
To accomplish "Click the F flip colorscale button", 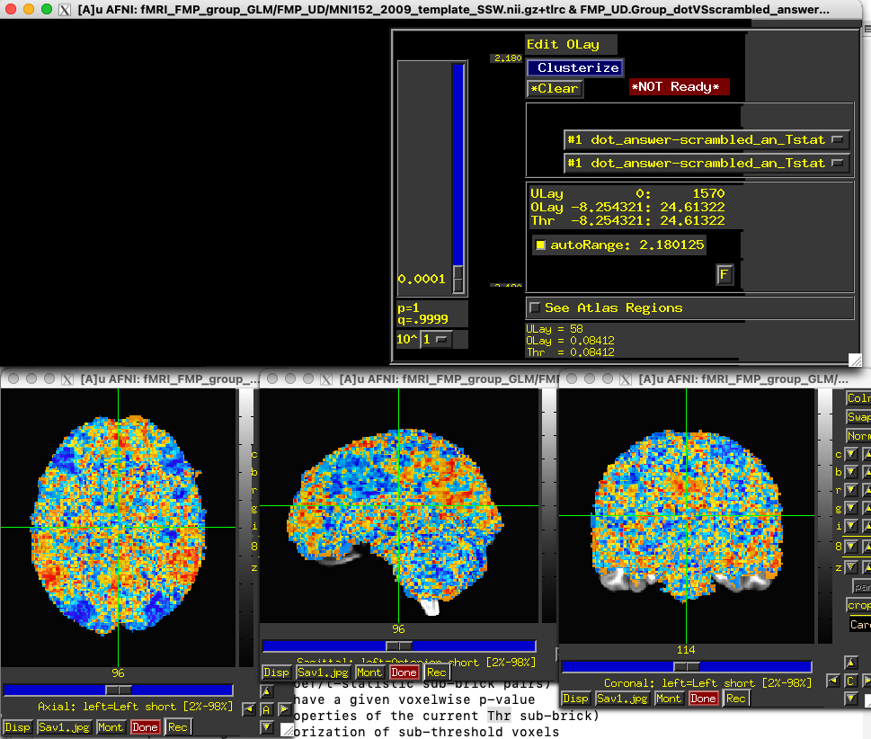I will (724, 274).
